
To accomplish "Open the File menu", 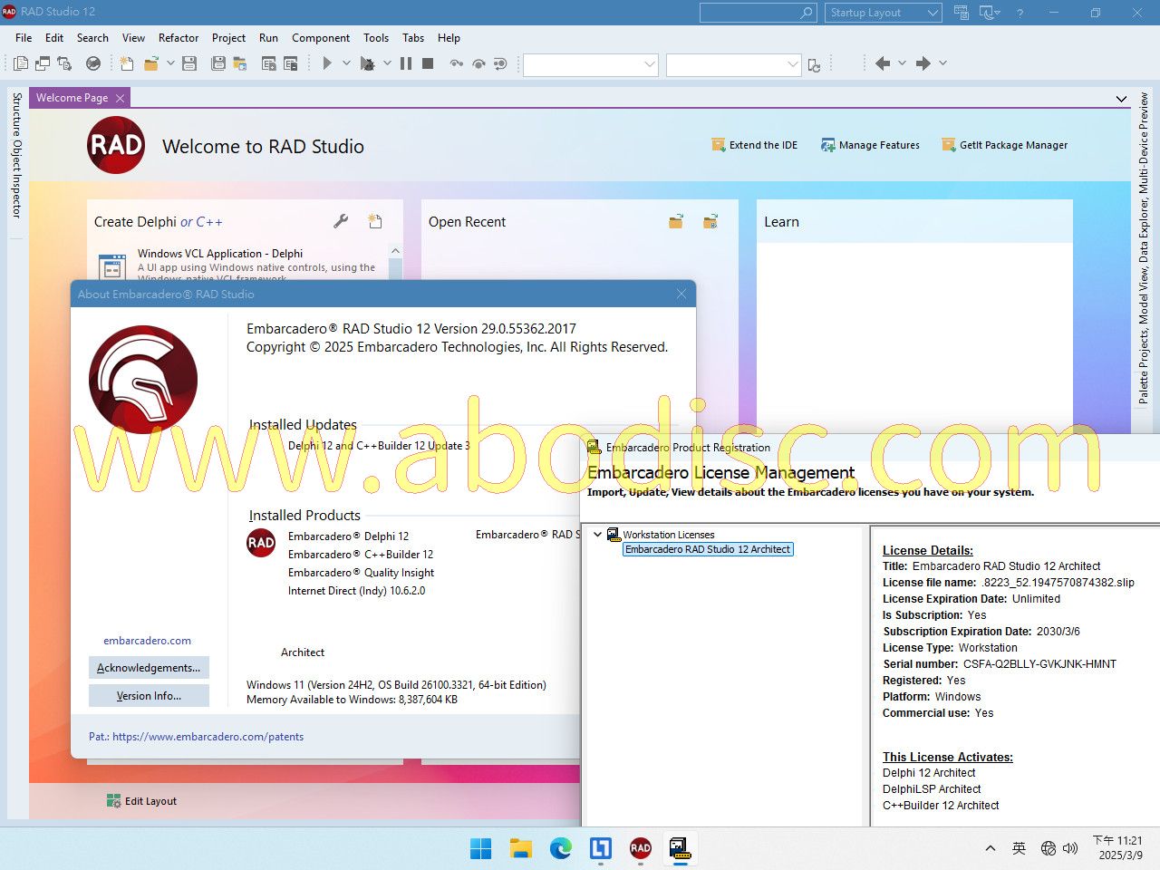I will (x=24, y=38).
